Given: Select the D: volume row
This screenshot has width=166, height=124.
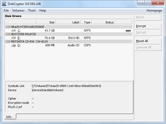Looking at the screenshot, I should 69,45.
